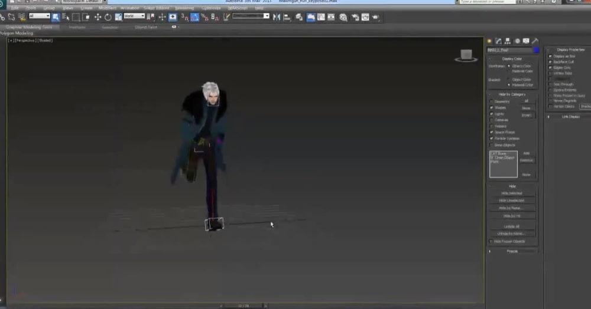Click Bind to Space Warp icon
591x309 pixels.
pyautogui.click(x=22, y=17)
